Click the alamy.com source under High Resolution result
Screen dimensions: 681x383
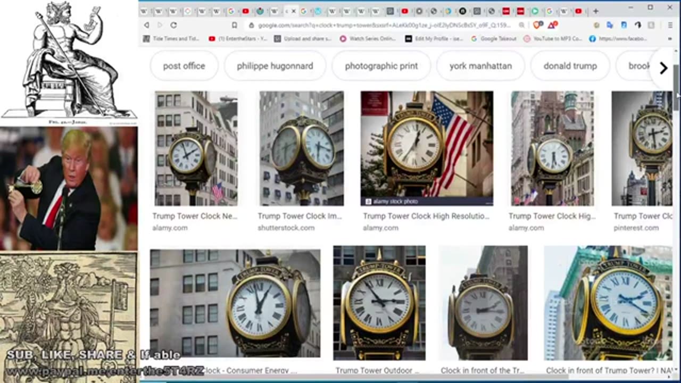tap(380, 228)
